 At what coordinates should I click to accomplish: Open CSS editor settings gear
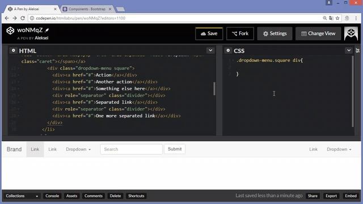(x=228, y=50)
